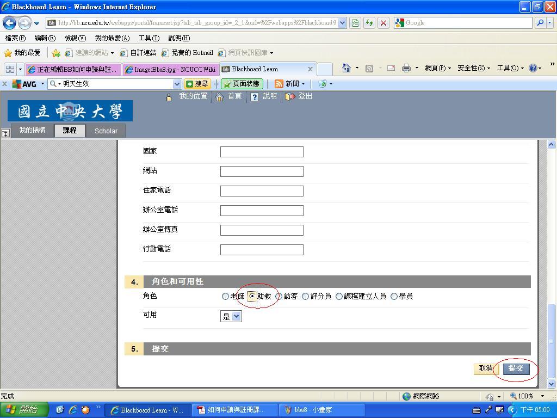Open the 安全性 menu dropdown
This screenshot has height=418, width=557.
tap(474, 68)
